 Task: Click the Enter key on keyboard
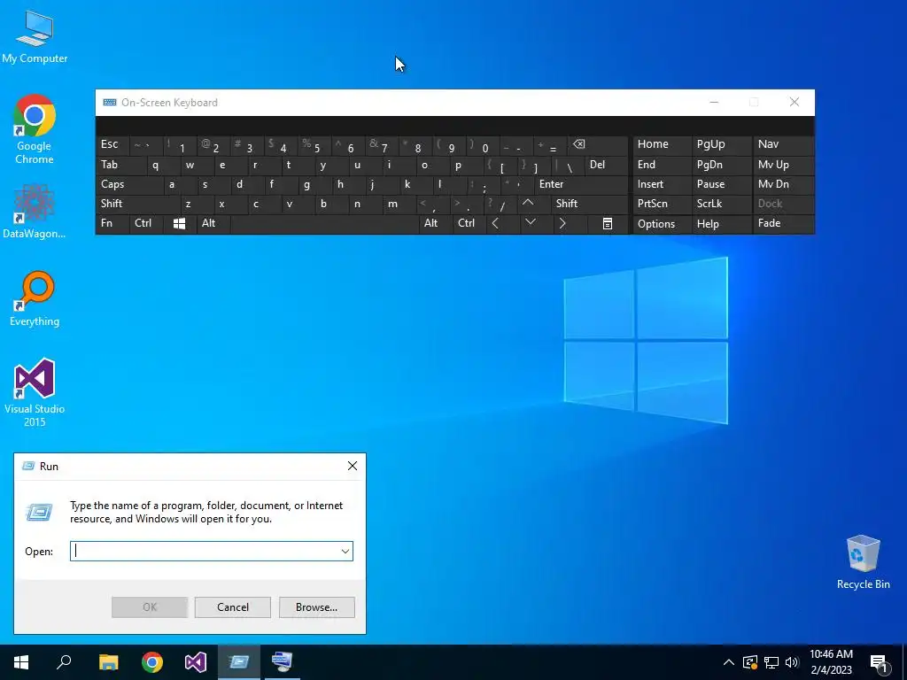click(581, 184)
